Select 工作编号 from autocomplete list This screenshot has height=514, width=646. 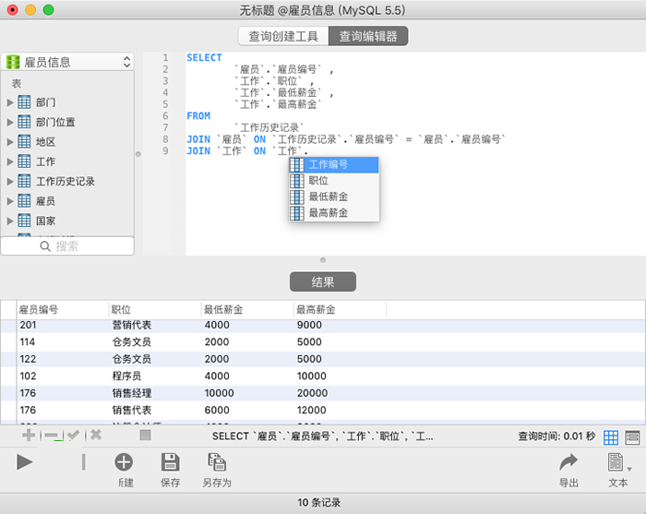pos(334,165)
